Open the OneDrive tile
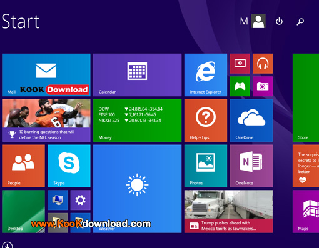The height and width of the screenshot is (248, 319). [x=251, y=121]
